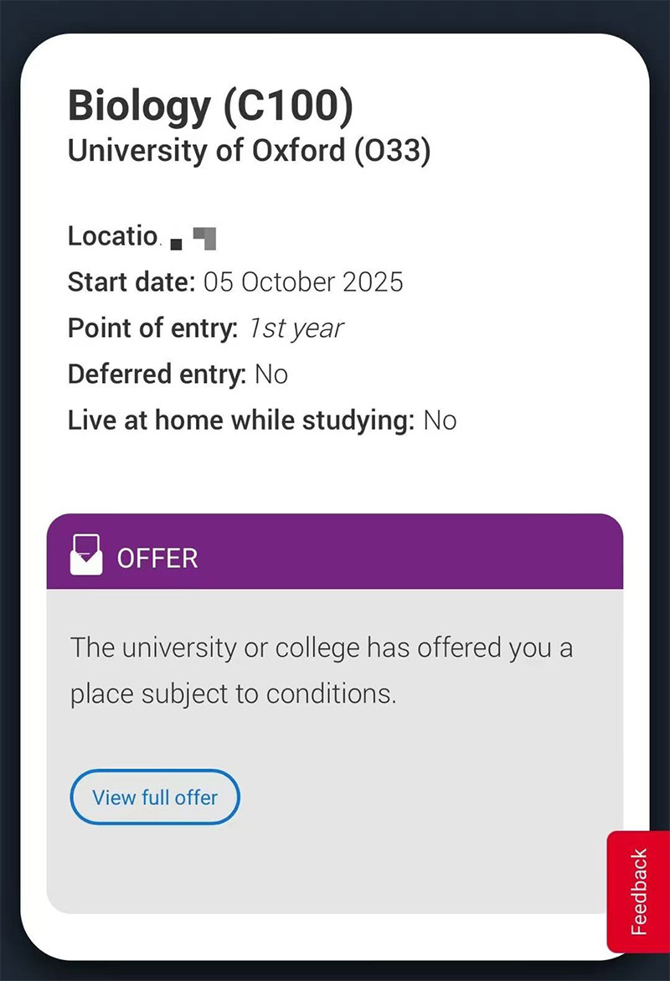Click the Start date label
This screenshot has width=670, height=981.
[132, 282]
